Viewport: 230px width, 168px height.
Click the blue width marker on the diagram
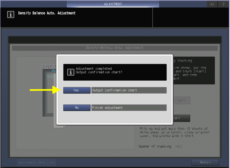50,76
